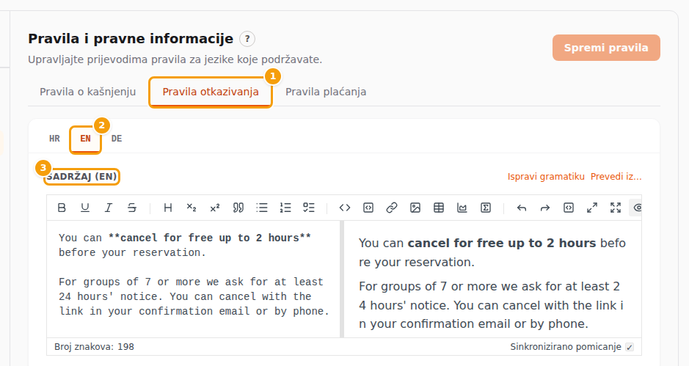689x366 pixels.
Task: Switch to Pravila o kašnjenju tab
Action: (88, 92)
